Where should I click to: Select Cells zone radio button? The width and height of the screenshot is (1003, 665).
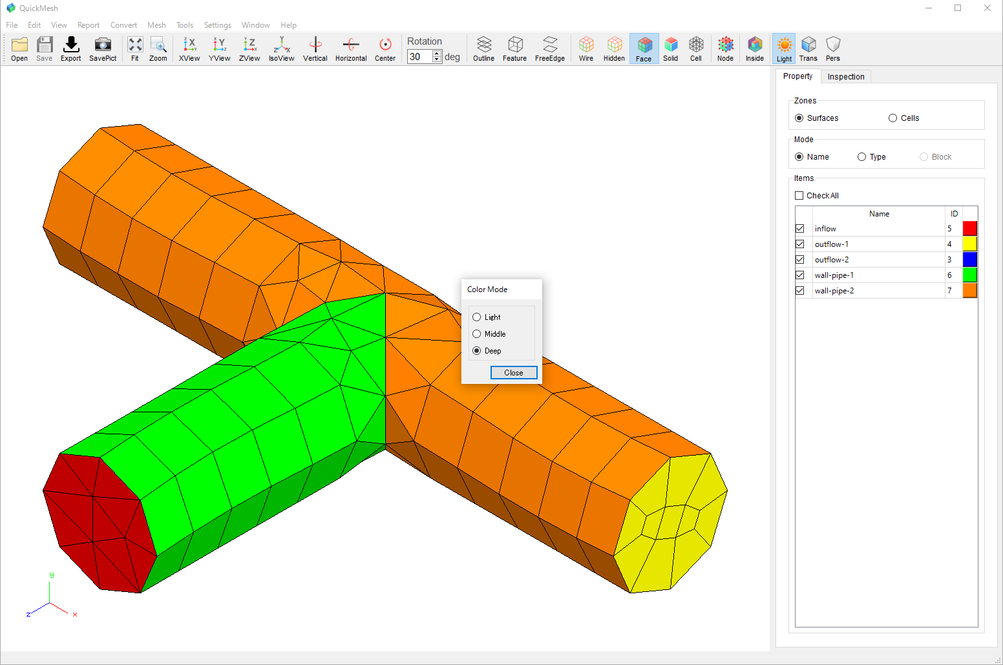click(x=893, y=118)
